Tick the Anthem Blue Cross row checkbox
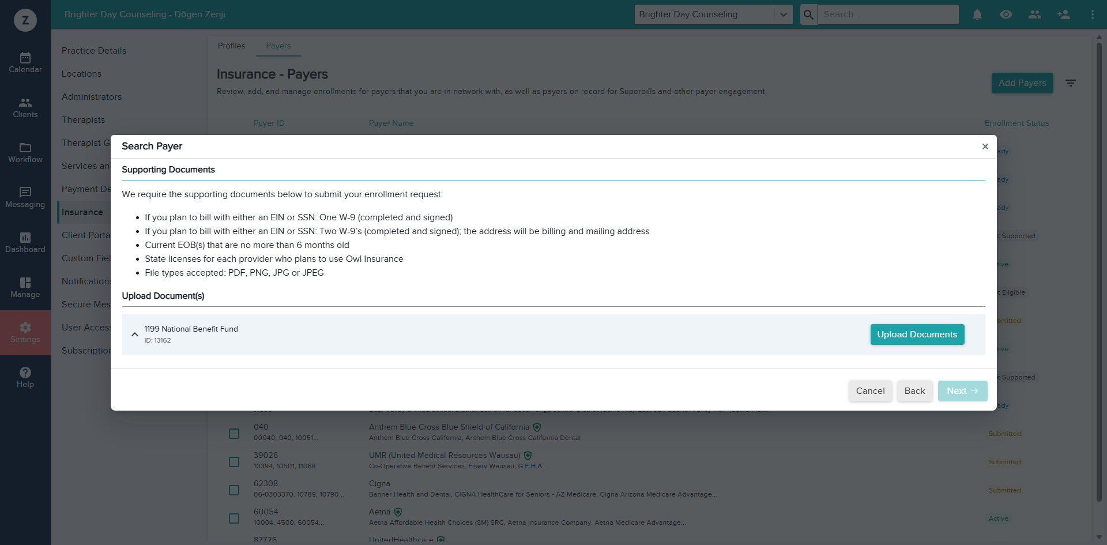 point(234,434)
